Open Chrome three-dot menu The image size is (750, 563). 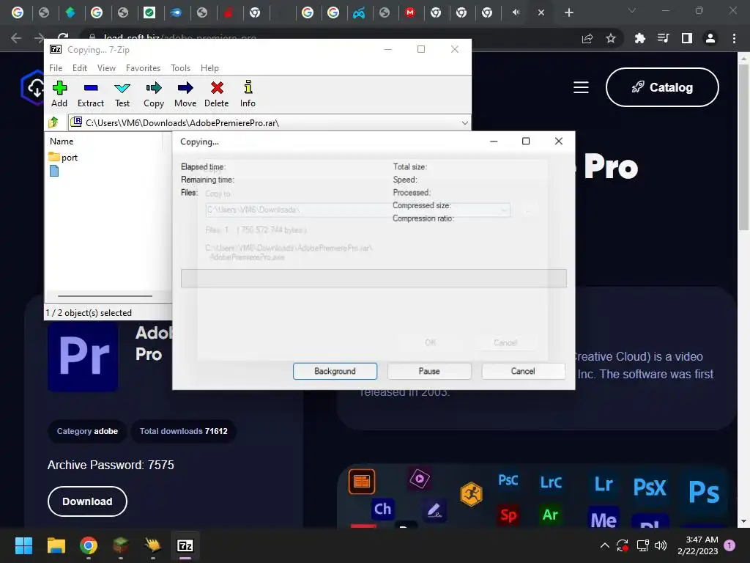[734, 38]
